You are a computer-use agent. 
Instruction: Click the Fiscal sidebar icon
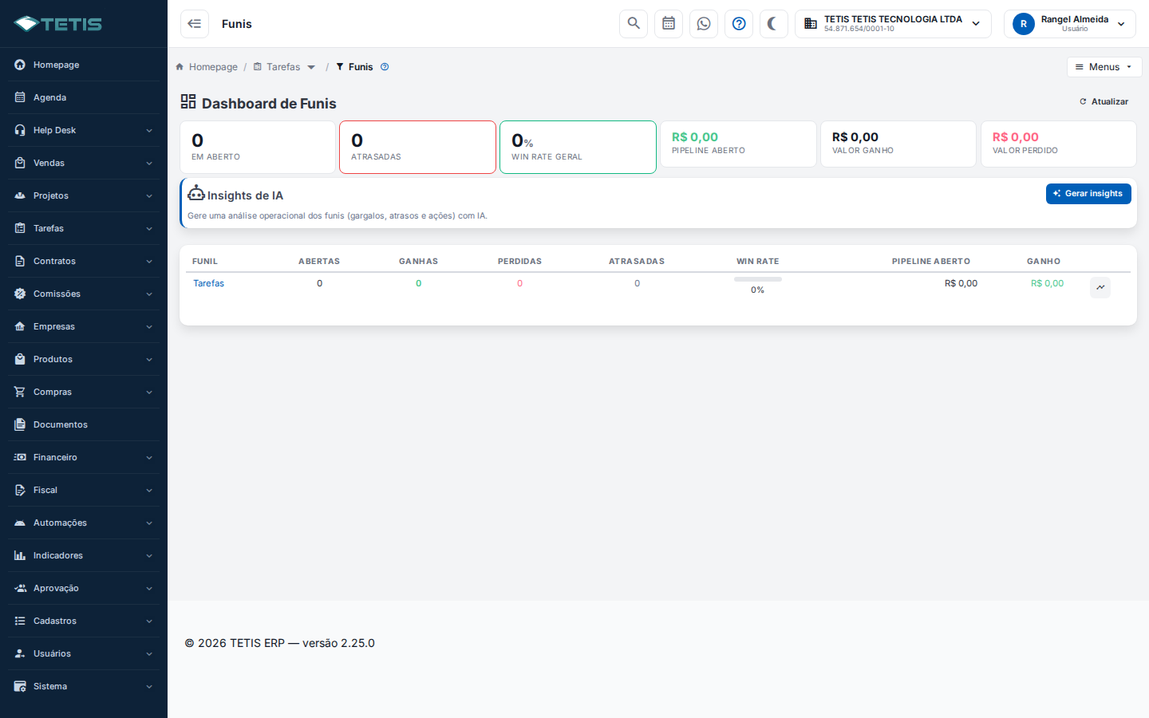(20, 490)
